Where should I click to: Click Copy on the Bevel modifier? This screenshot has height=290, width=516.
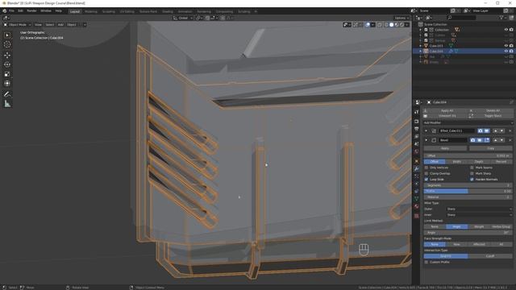click(x=490, y=148)
